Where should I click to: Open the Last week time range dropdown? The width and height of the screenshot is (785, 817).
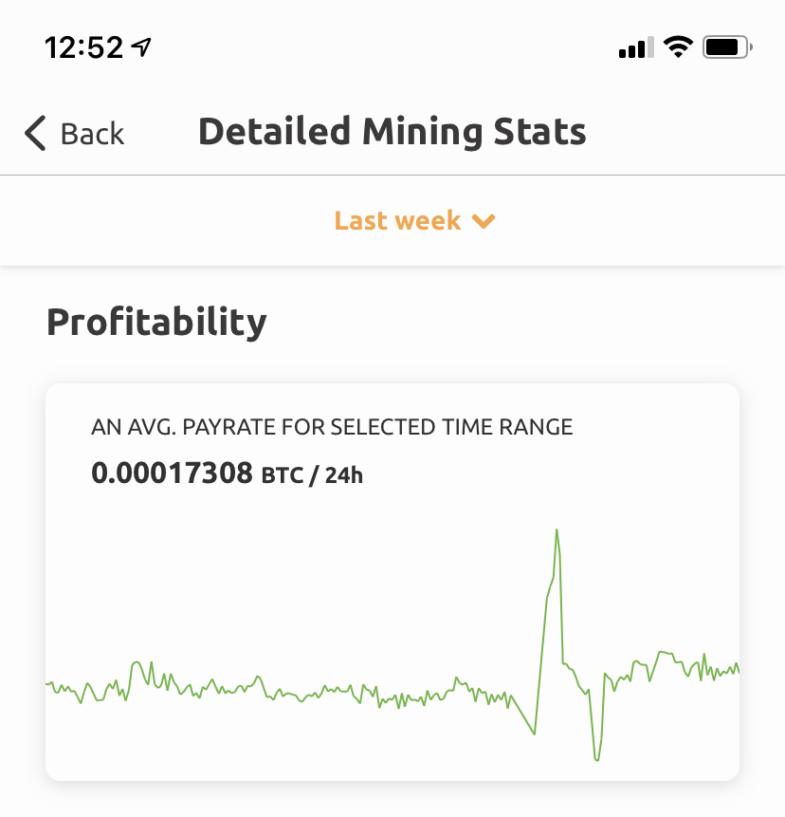click(x=398, y=221)
